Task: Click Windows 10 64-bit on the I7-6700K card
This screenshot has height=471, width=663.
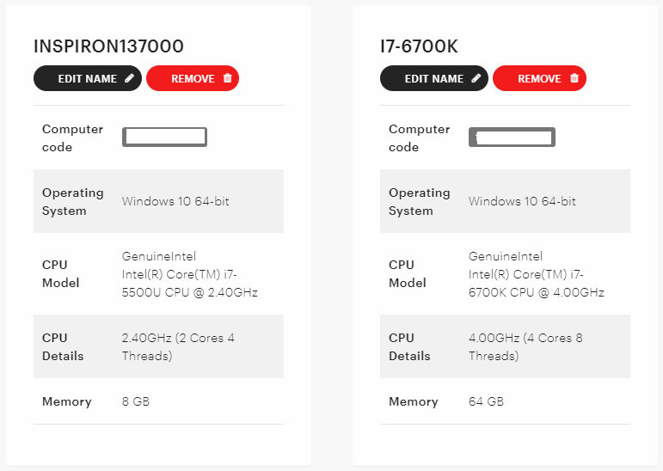Action: point(522,201)
